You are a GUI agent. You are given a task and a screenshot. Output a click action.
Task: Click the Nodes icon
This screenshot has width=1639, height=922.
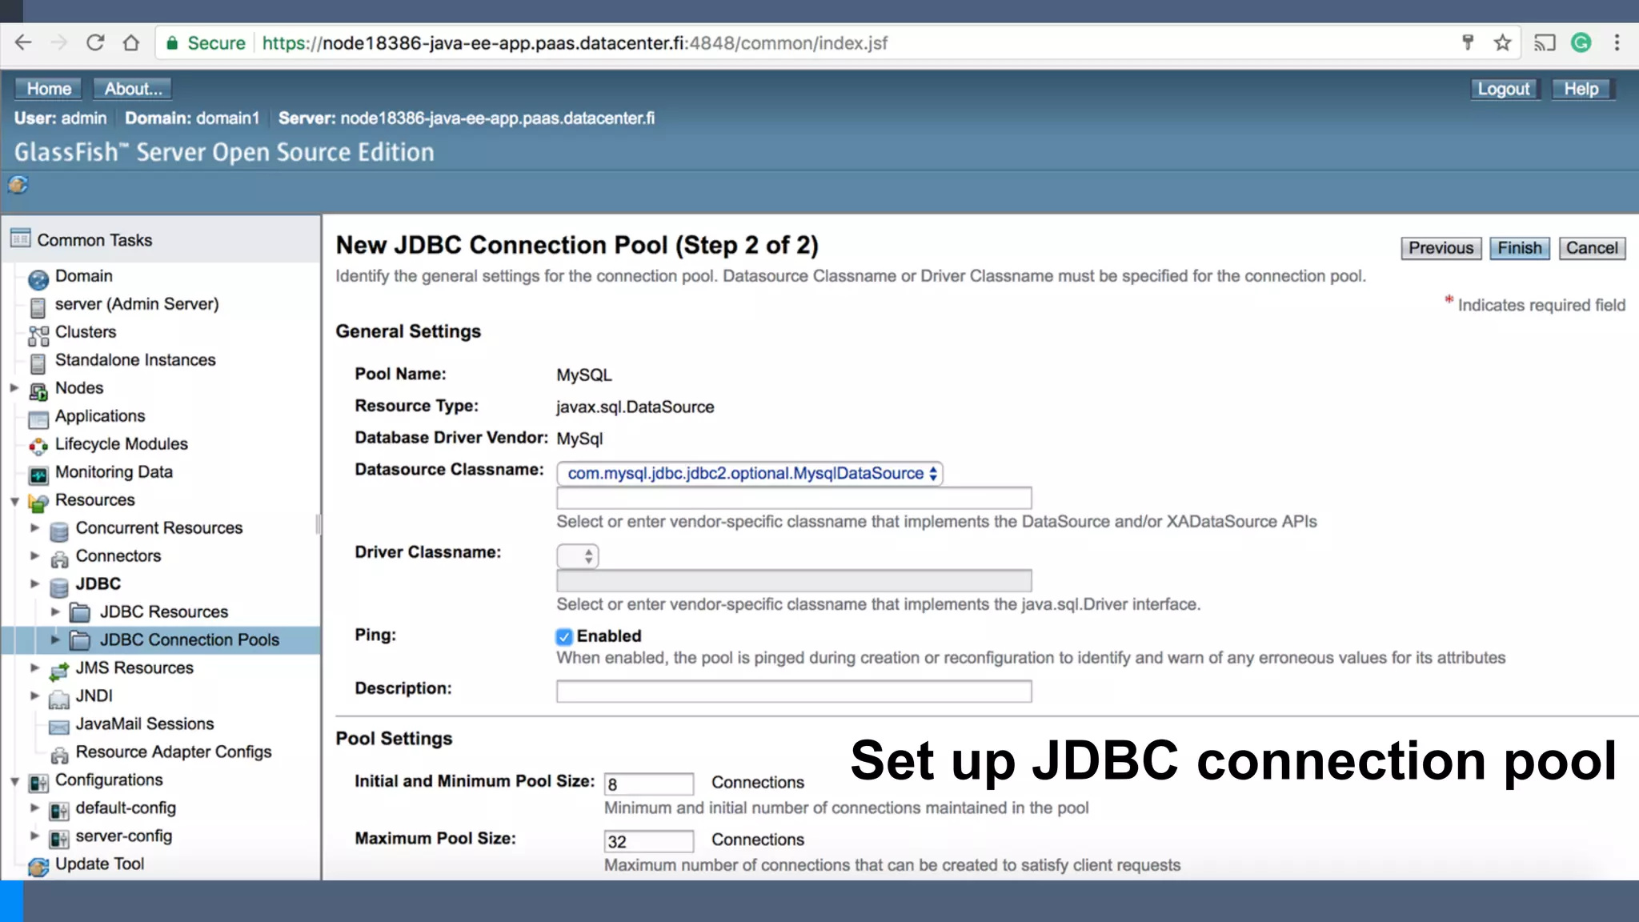38,391
